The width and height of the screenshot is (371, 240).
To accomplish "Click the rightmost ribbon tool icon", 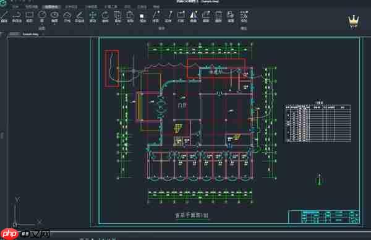I will coord(244,17).
